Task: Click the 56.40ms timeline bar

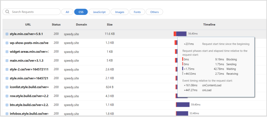Action: click(180, 34)
